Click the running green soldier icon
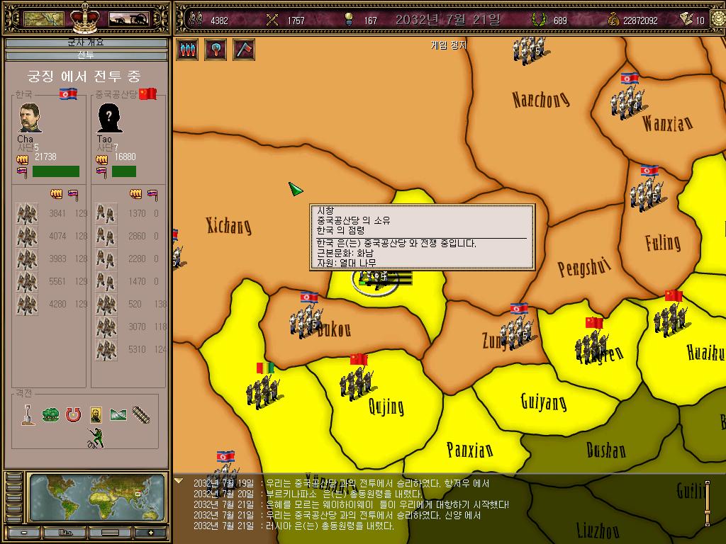The image size is (726, 544). tap(96, 438)
